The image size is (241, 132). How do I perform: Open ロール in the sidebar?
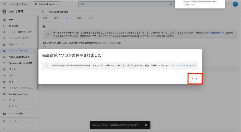coord(19,100)
